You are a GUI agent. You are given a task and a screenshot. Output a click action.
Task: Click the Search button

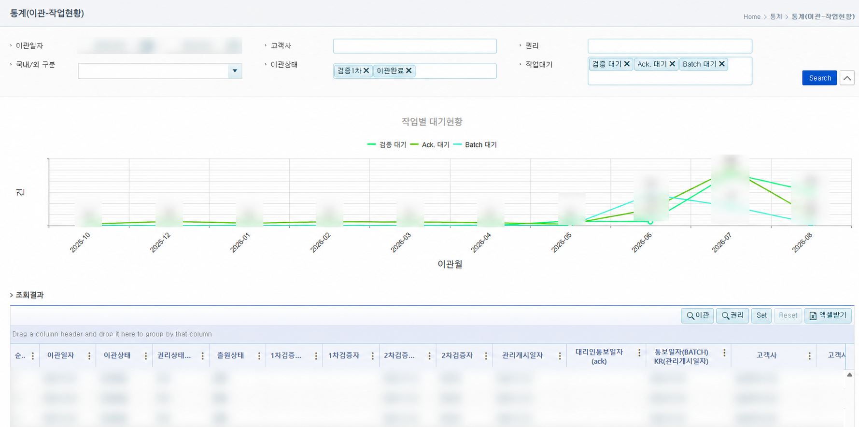pyautogui.click(x=819, y=78)
